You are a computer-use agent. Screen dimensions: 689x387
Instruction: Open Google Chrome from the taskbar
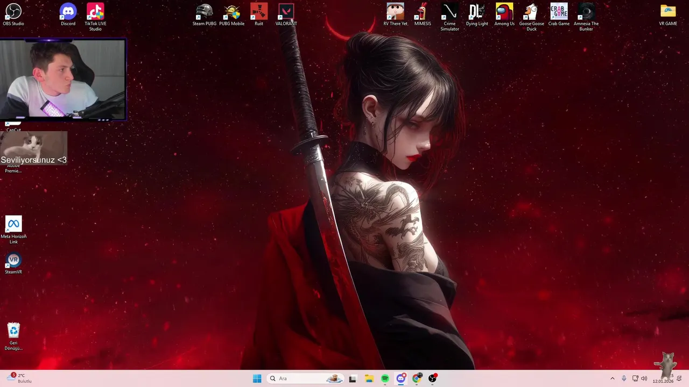pos(417,378)
